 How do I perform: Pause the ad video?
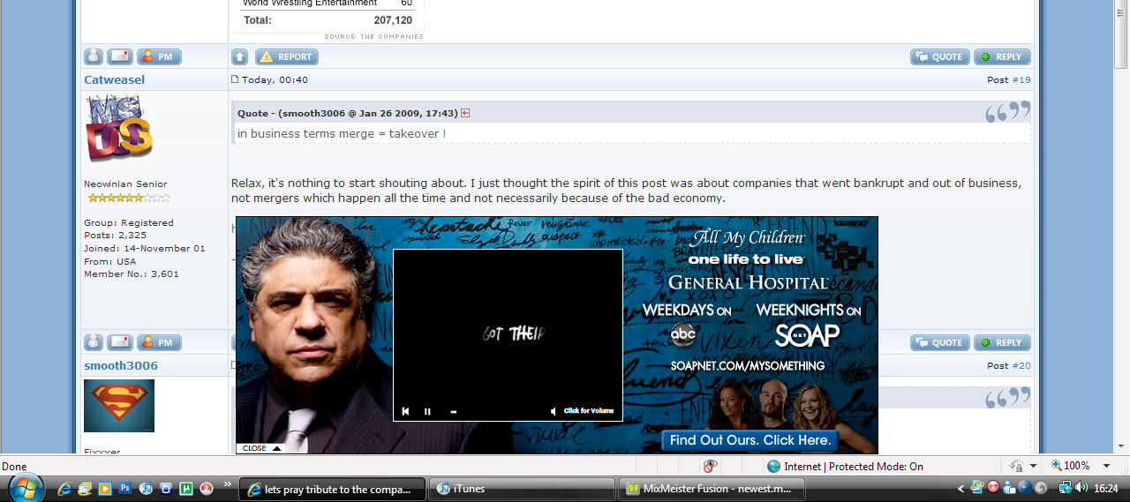pos(427,411)
